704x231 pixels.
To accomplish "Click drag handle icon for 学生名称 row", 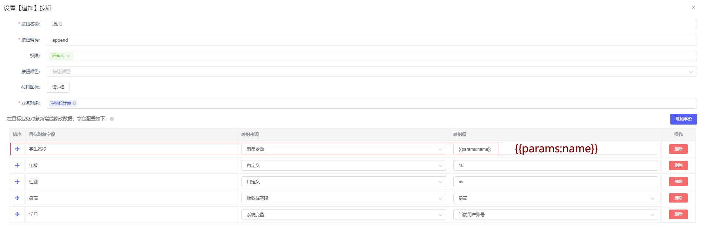I will 17,149.
